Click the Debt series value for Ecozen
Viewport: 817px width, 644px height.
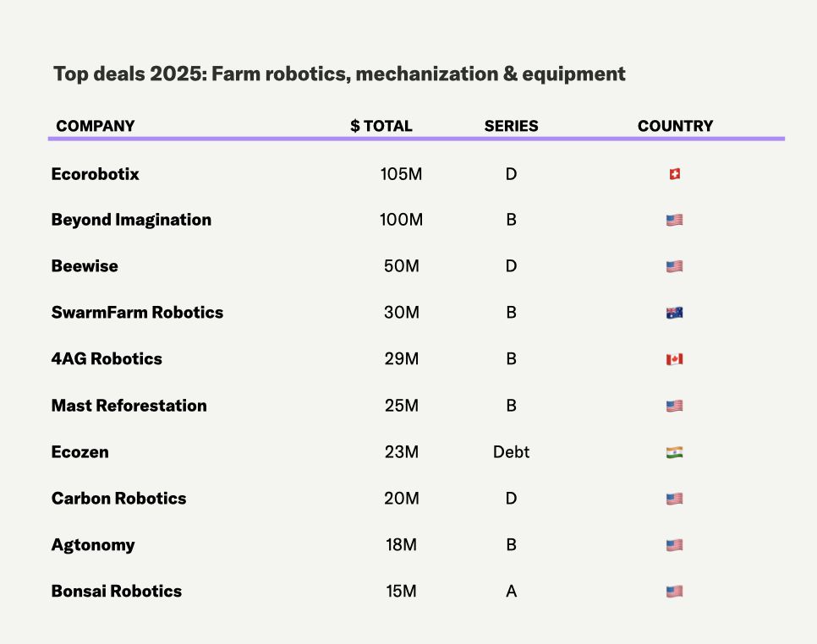[x=511, y=452]
